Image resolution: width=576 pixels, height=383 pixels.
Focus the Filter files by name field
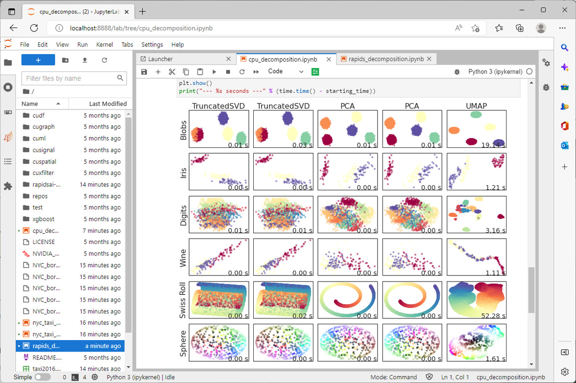[74, 78]
